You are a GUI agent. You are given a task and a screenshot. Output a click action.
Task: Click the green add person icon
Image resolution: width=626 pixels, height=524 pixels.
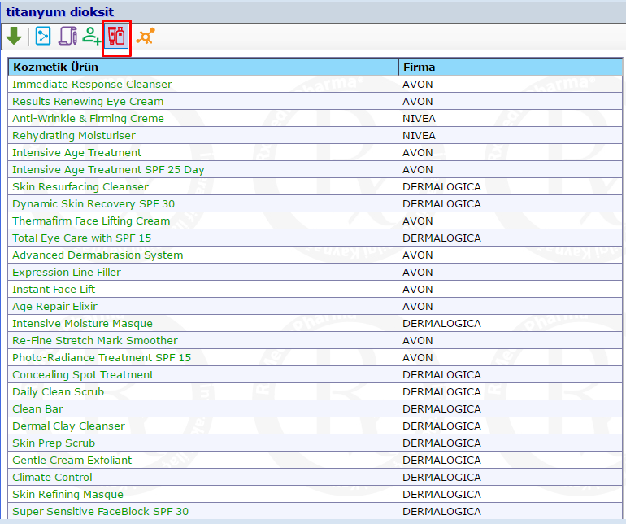click(x=92, y=37)
